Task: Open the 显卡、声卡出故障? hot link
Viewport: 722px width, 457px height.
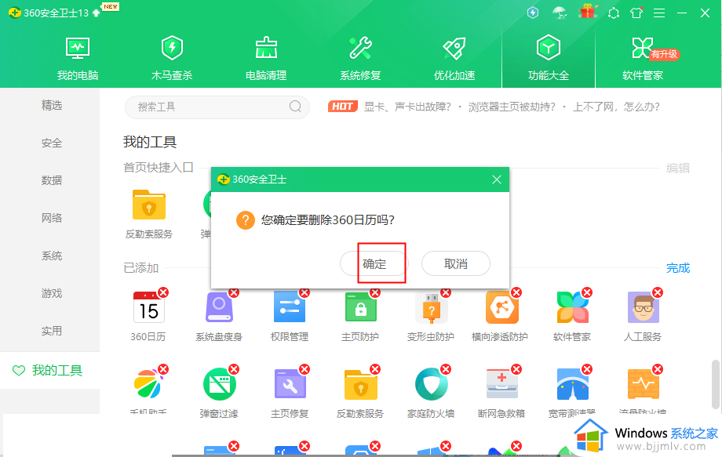Action: (x=407, y=107)
